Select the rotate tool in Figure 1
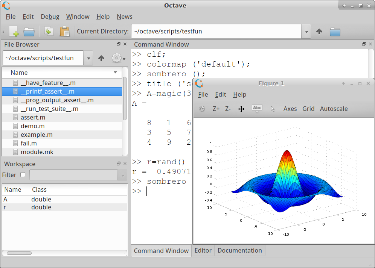The width and height of the screenshot is (375, 268). click(x=202, y=109)
